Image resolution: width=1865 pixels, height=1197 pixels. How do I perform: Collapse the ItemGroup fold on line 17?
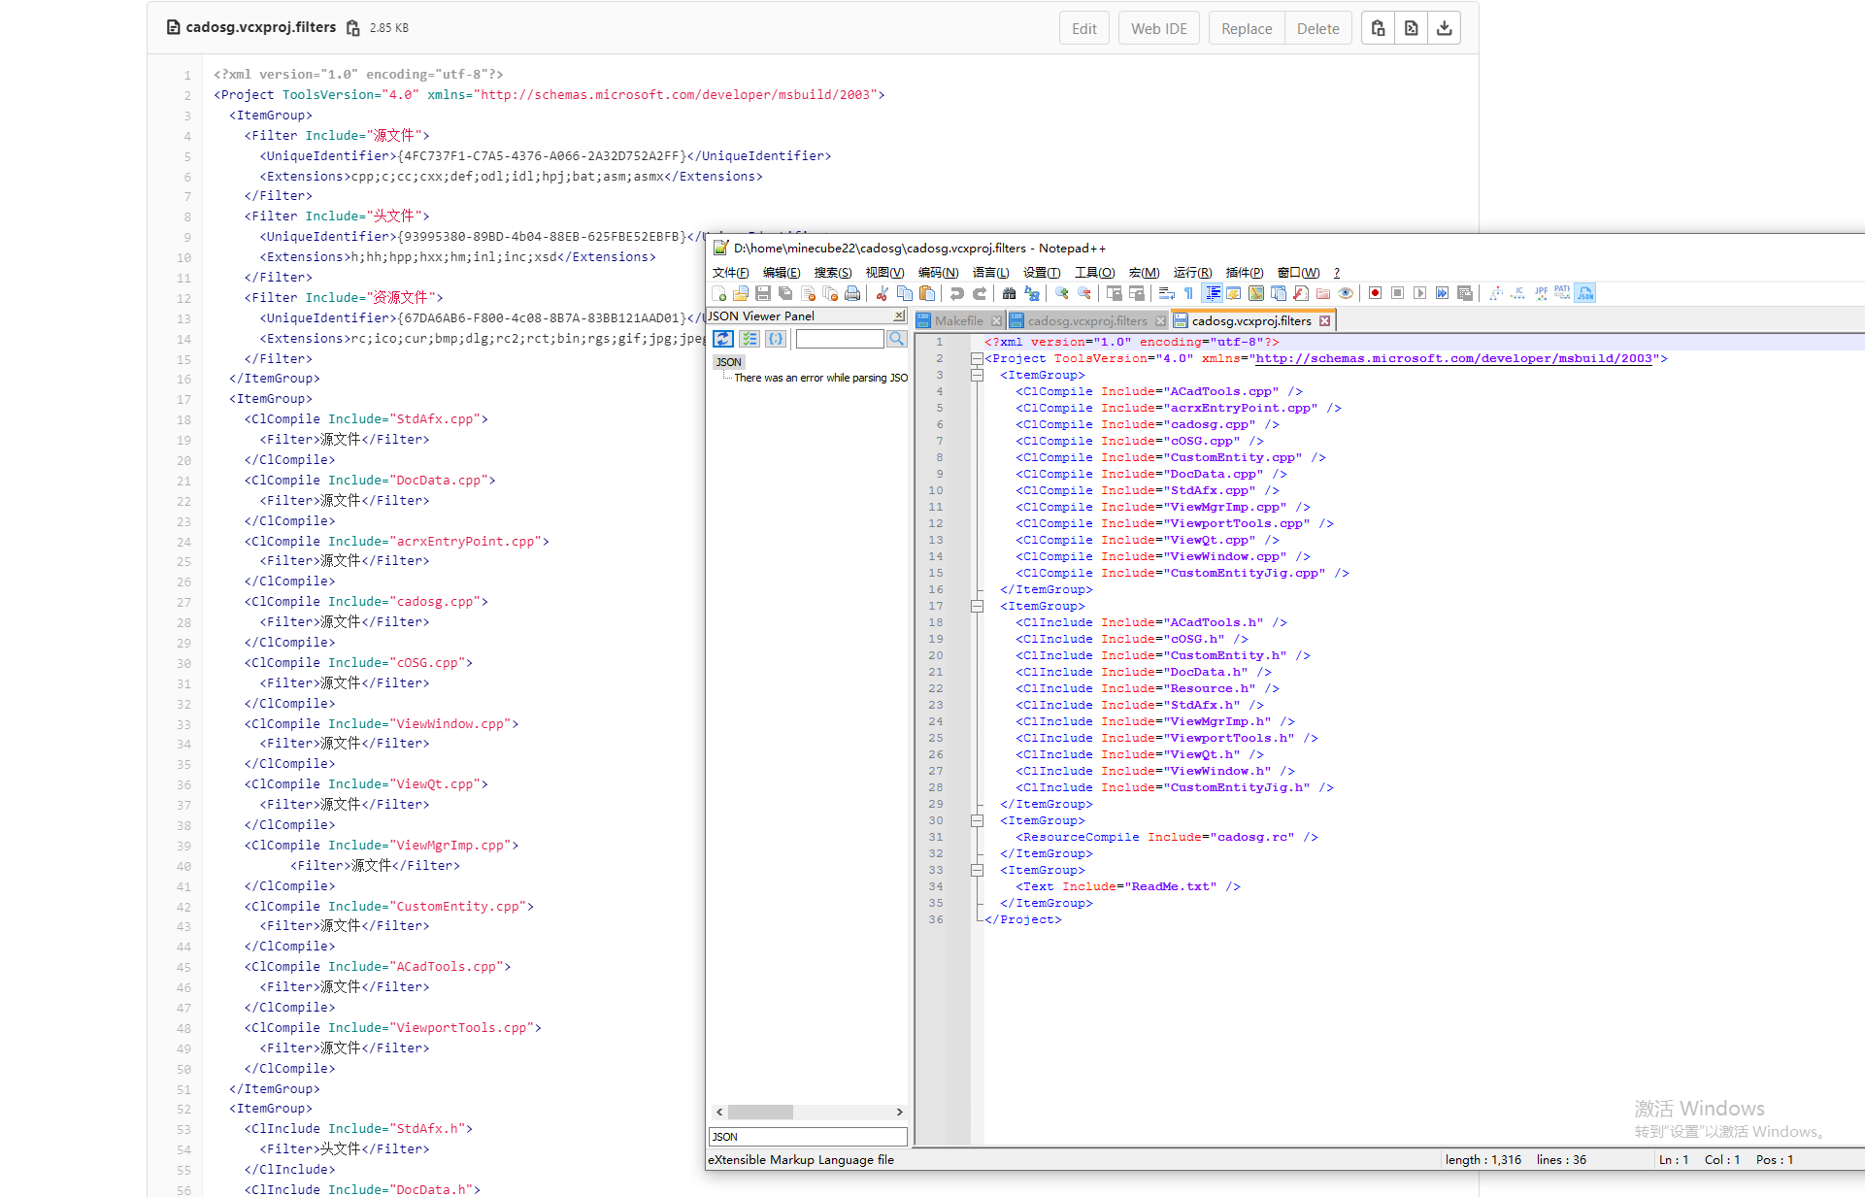click(x=978, y=607)
